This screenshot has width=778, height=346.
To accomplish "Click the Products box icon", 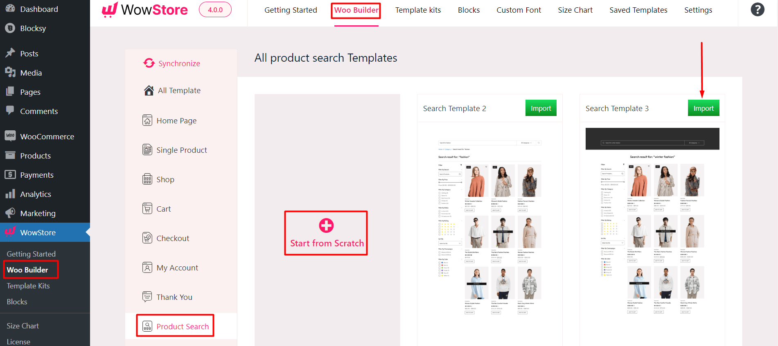I will (10, 155).
